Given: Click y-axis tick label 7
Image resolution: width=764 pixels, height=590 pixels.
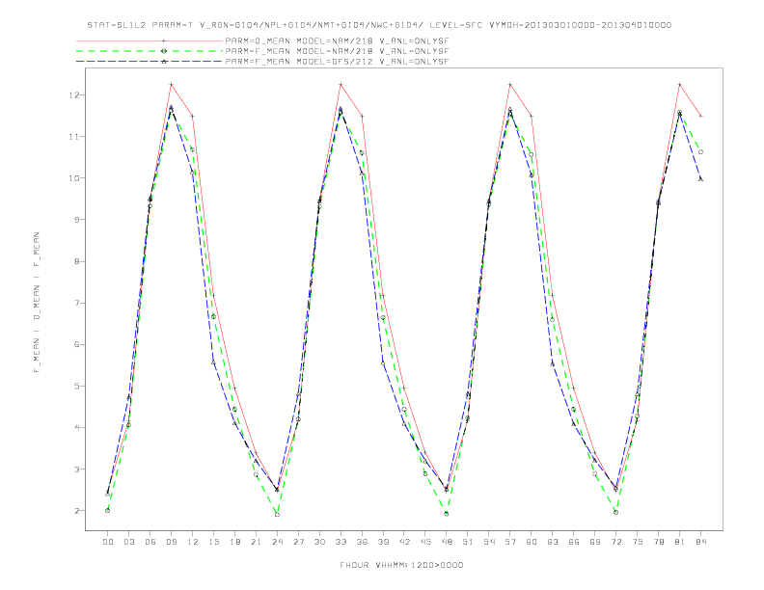Looking at the screenshot, I should point(76,303).
